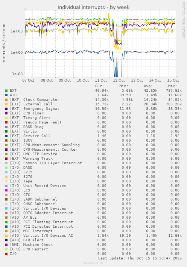
Task: Click the 07 Oct x-axis date label
Action: click(x=28, y=80)
